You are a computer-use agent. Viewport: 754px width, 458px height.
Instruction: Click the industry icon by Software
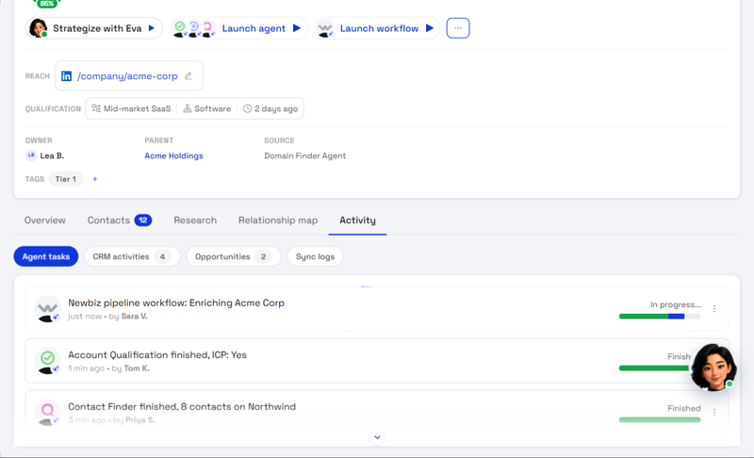tap(188, 108)
